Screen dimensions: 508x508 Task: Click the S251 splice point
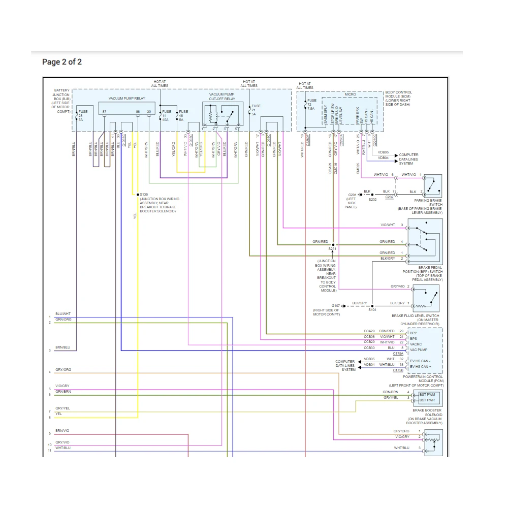point(333,245)
